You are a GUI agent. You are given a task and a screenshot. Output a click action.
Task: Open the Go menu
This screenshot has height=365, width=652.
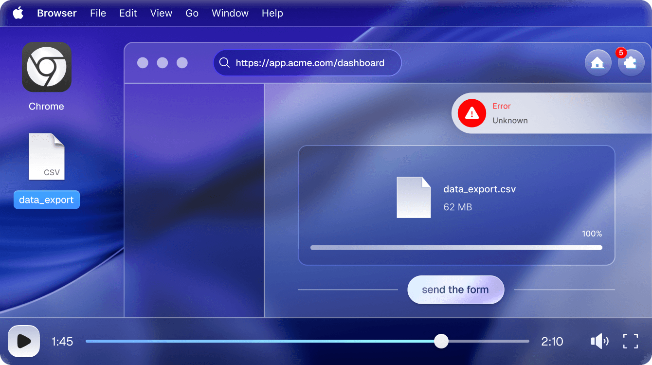192,13
